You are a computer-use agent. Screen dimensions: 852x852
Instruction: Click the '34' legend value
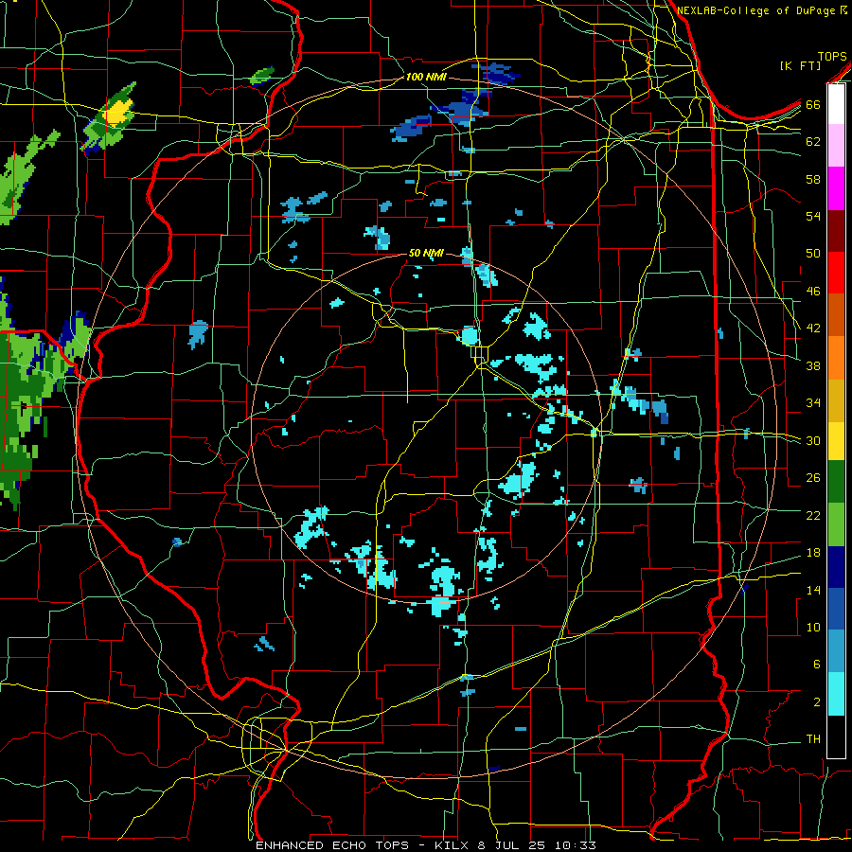(813, 403)
